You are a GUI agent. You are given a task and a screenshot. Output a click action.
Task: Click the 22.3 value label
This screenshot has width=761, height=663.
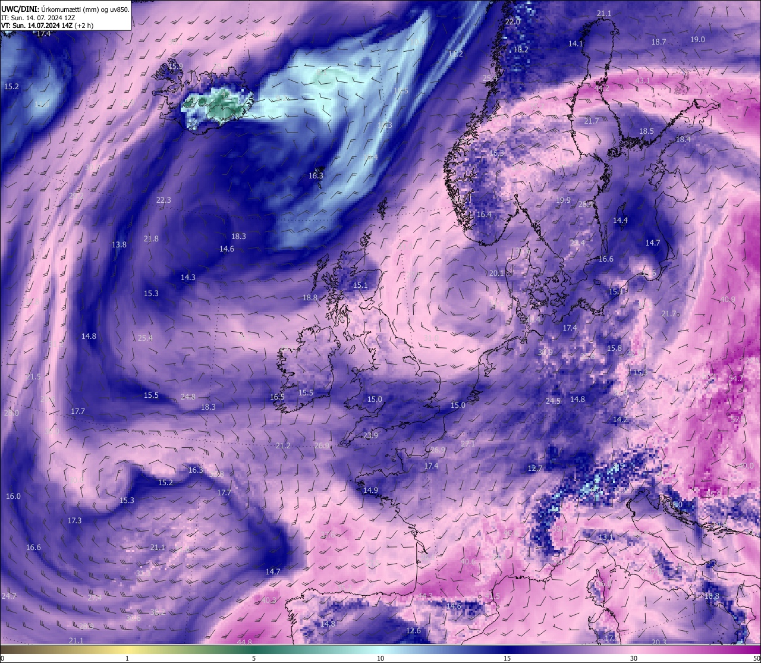[163, 200]
